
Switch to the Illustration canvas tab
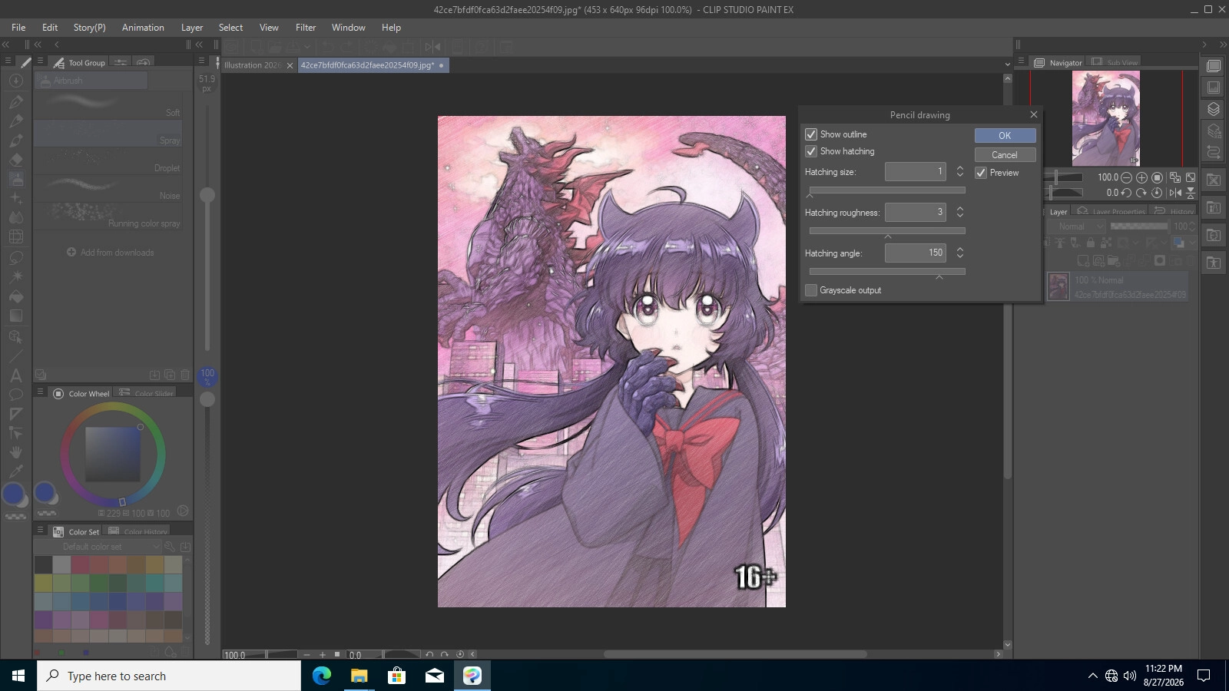[x=253, y=65]
